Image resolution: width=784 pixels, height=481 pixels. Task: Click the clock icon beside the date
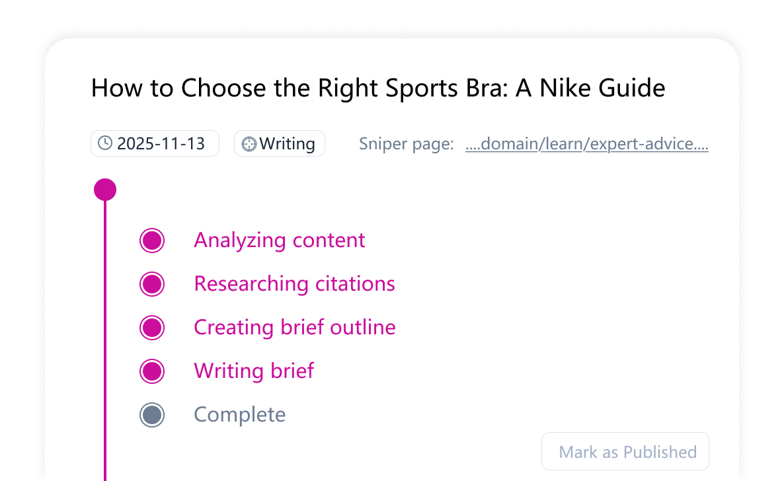click(105, 143)
